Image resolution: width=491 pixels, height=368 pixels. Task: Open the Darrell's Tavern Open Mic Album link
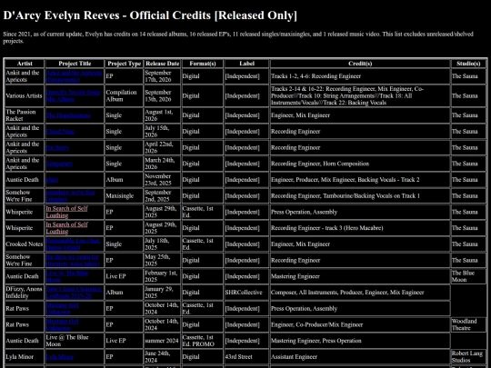point(73,95)
